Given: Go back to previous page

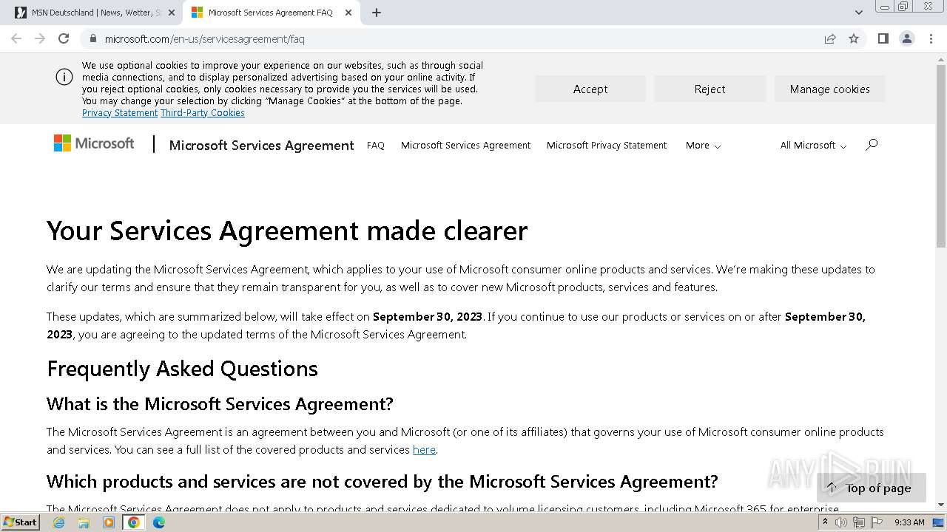Looking at the screenshot, I should [x=16, y=38].
